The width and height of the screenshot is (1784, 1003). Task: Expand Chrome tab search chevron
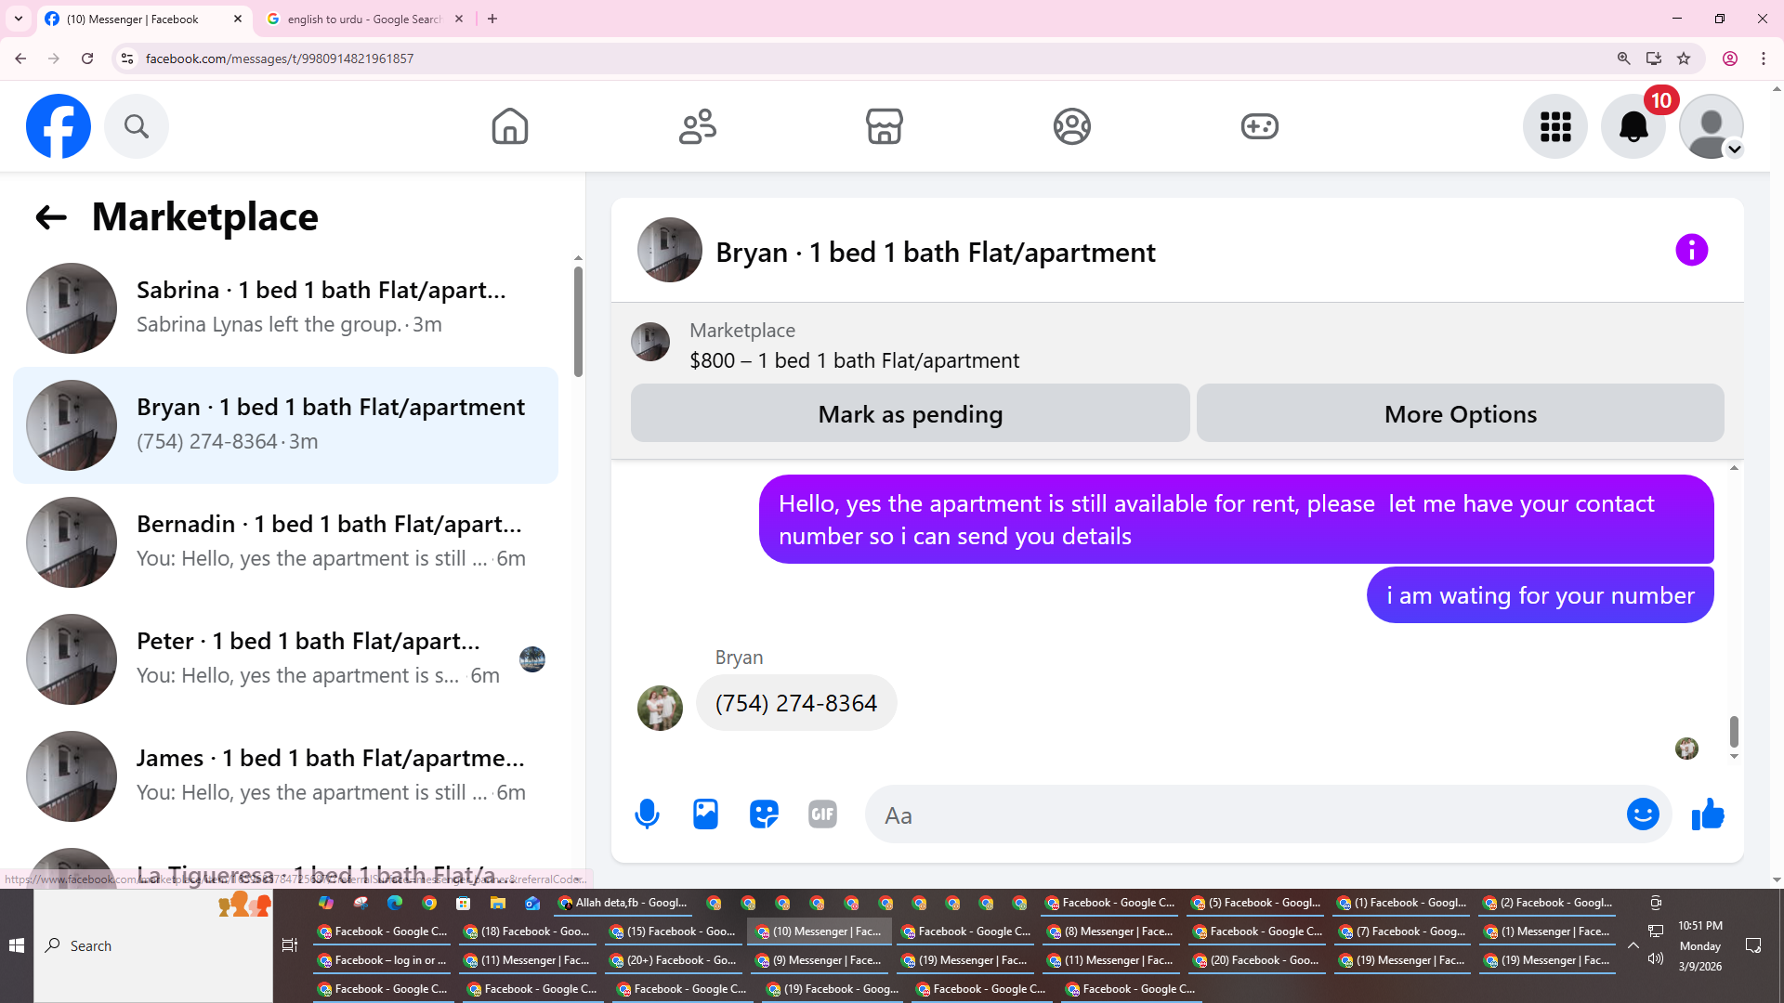tap(18, 19)
